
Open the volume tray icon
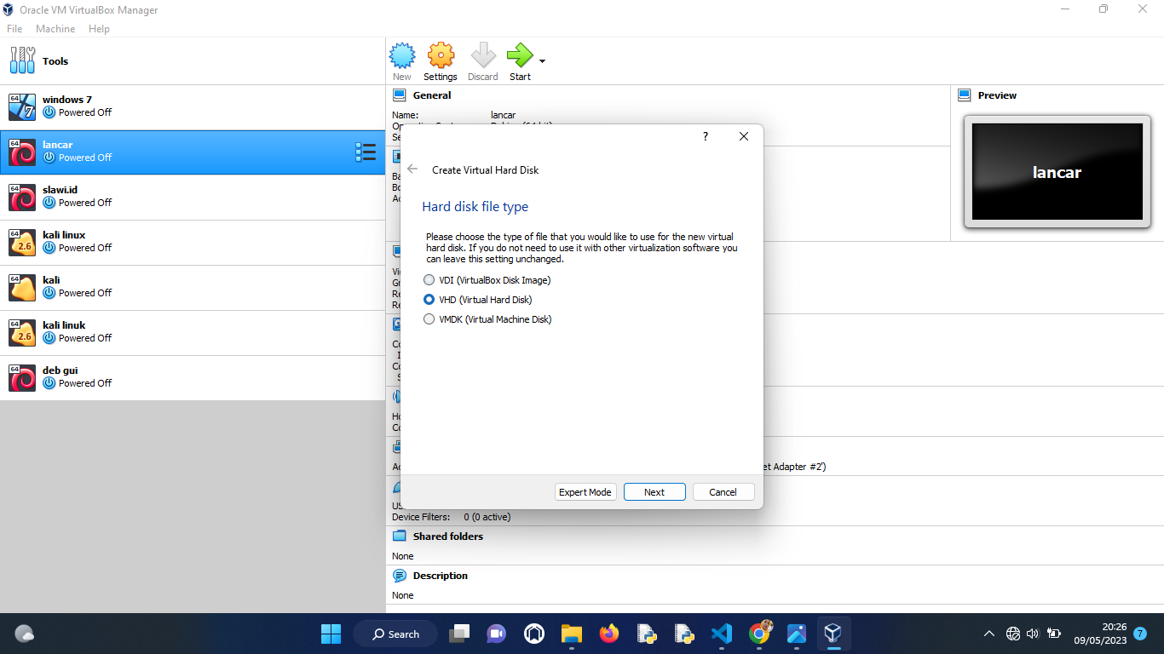tap(1033, 634)
